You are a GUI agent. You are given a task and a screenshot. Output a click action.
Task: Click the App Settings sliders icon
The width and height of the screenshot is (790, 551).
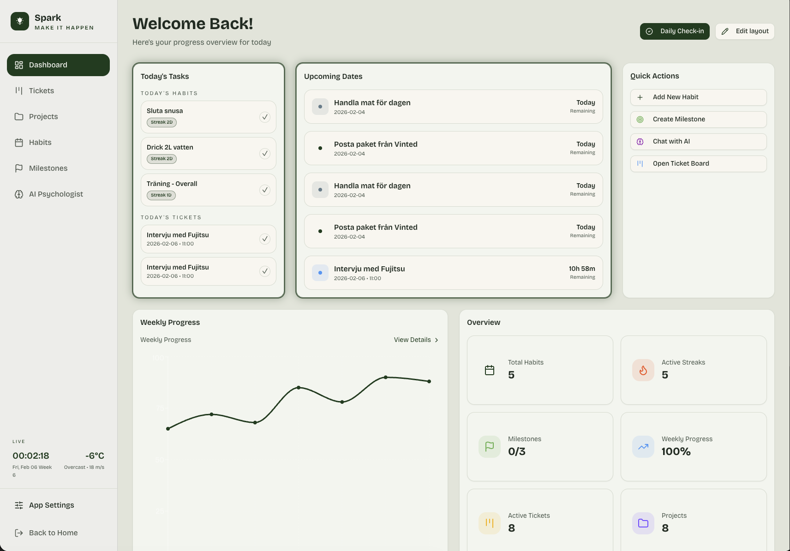(19, 505)
